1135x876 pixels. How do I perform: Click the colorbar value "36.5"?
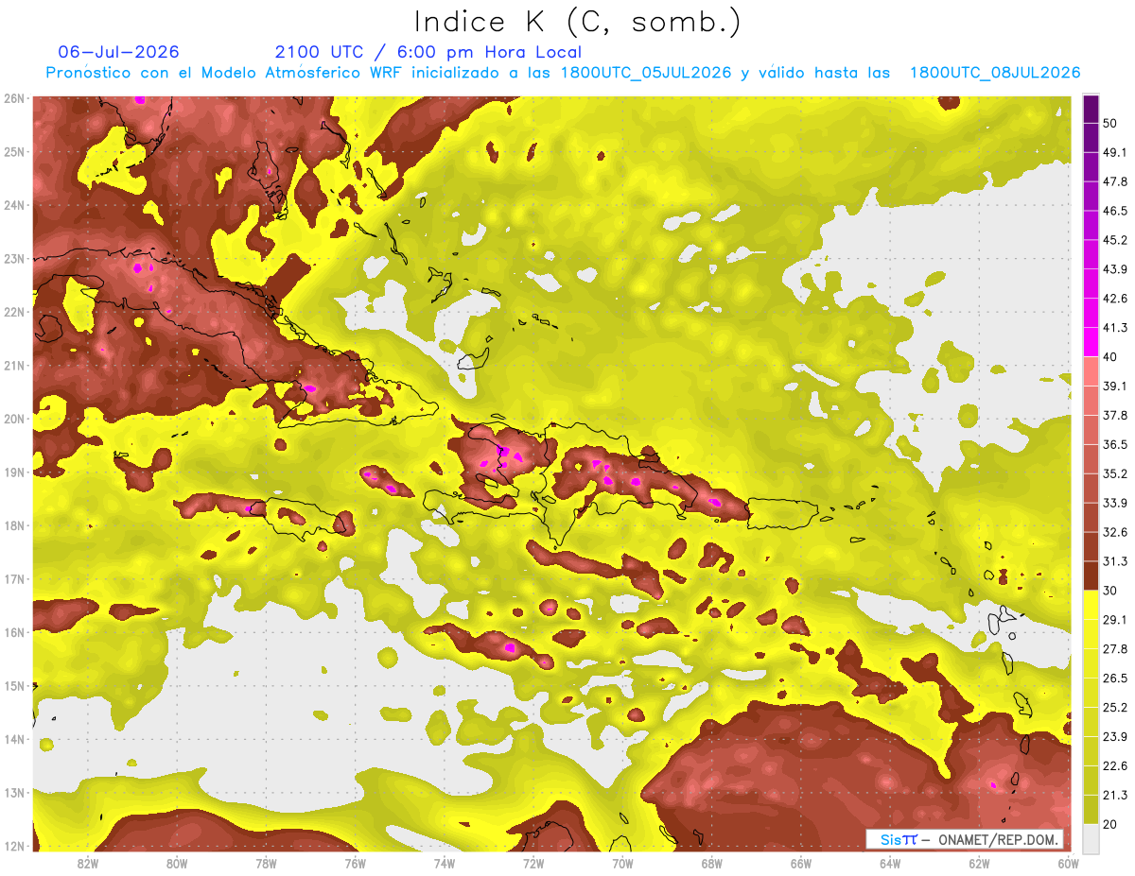1116,444
